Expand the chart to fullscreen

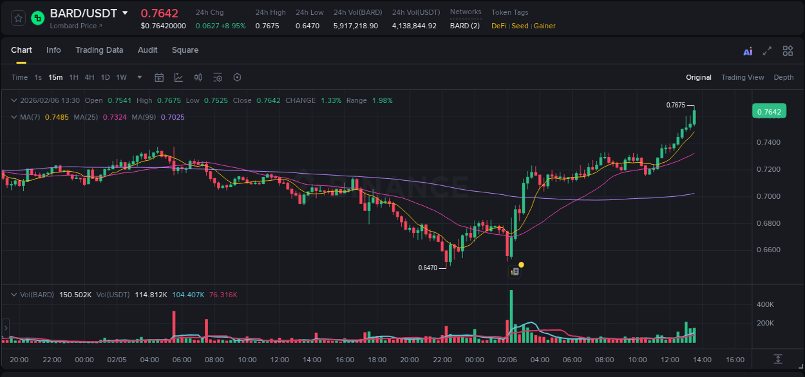point(767,50)
